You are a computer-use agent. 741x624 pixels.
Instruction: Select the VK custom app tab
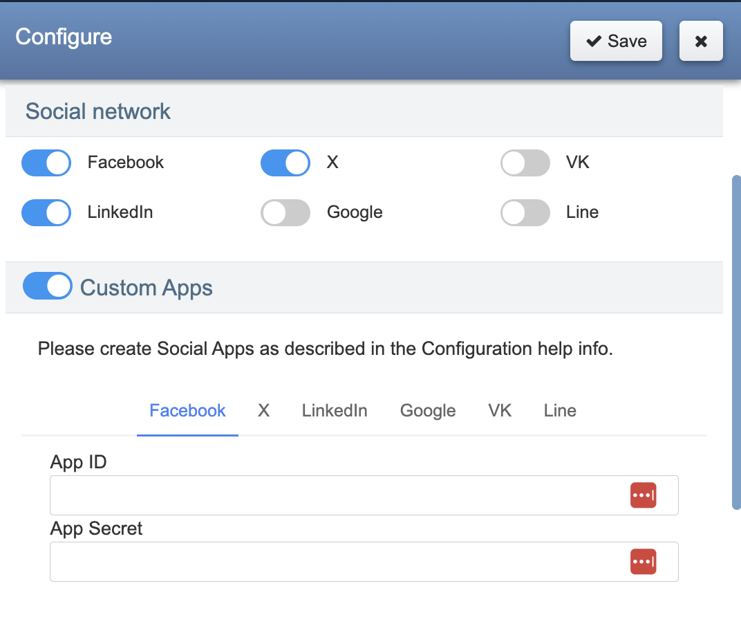coord(500,411)
